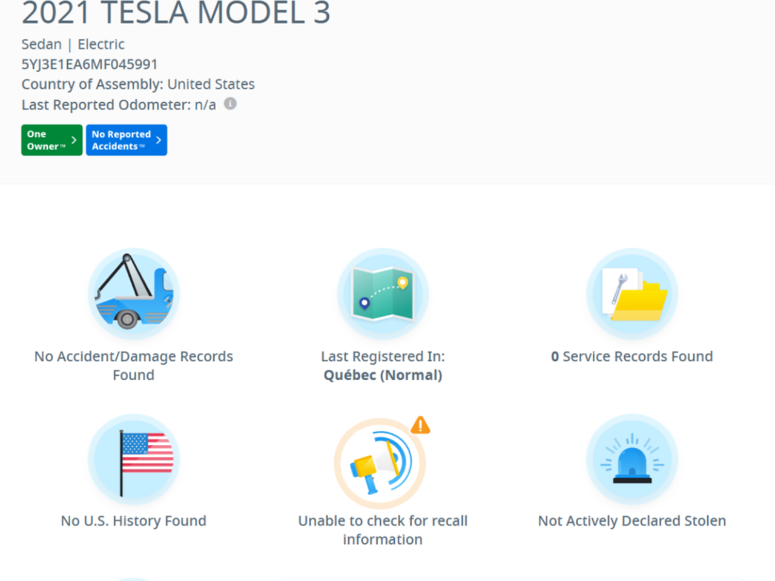This screenshot has height=581, width=775.
Task: Click the 2021 Tesla Model 3 heading
Action: [176, 13]
